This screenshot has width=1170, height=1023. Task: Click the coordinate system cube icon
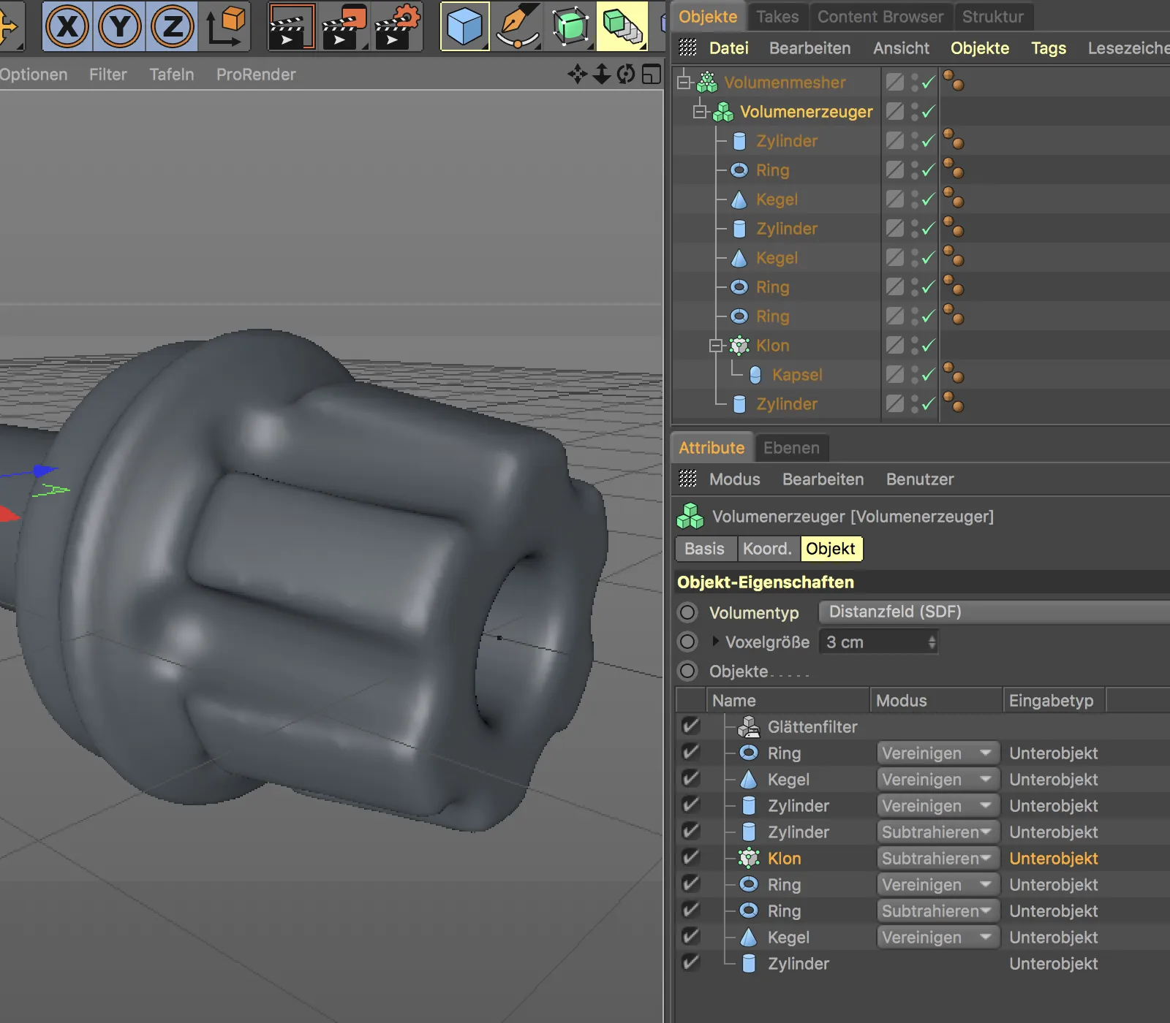tap(226, 27)
